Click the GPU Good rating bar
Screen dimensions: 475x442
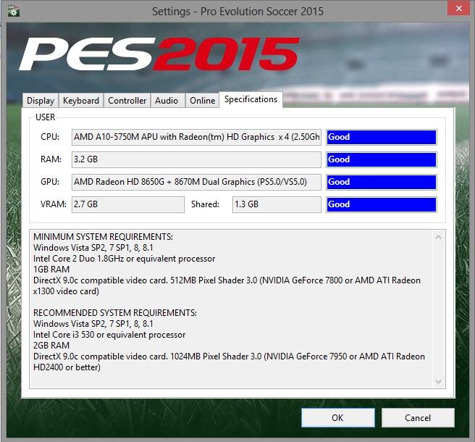pos(382,182)
